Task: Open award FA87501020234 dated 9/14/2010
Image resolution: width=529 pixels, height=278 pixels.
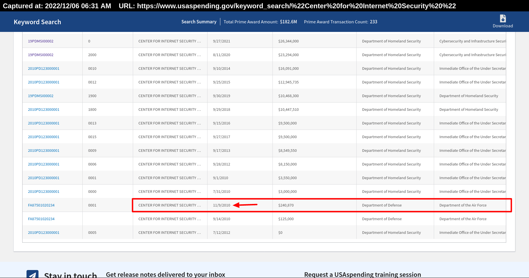Action: pyautogui.click(x=41, y=219)
